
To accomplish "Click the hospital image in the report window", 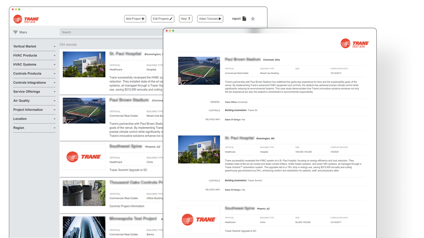I will point(199,150).
